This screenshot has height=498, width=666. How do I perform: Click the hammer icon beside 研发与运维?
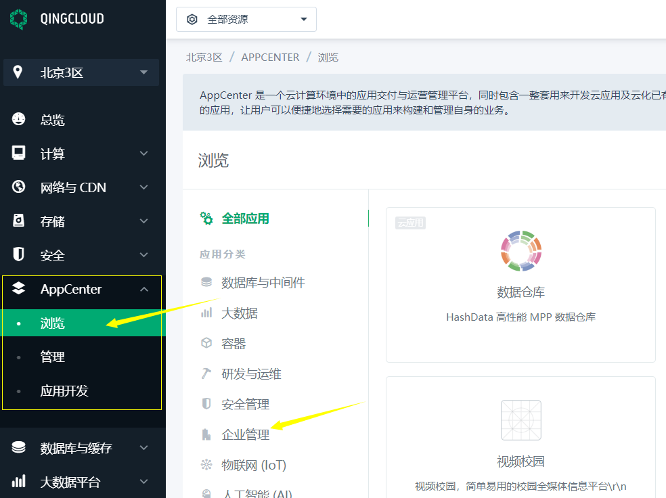(x=206, y=373)
